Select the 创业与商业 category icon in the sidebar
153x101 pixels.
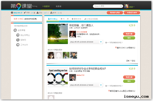(x=18, y=35)
